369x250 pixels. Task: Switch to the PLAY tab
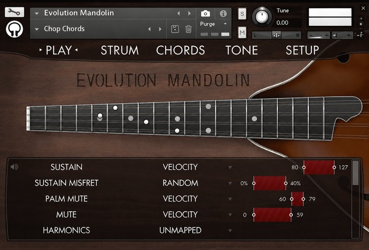click(59, 50)
